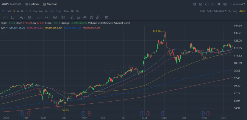Open the Material button
Image resolution: width=247 pixels, height=120 pixels.
point(50,4)
